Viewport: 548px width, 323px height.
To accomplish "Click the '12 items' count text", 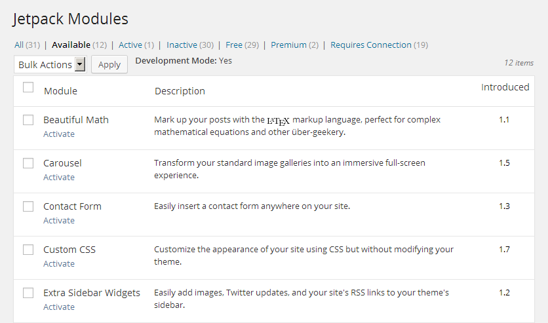I will tap(519, 63).
